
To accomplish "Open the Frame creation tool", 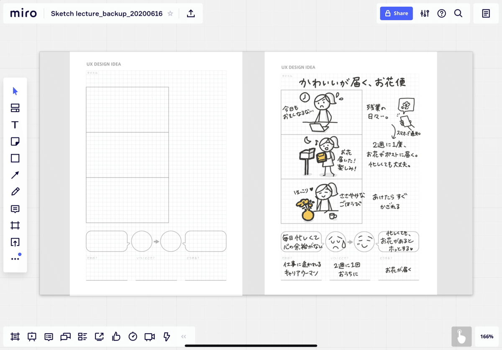I will pyautogui.click(x=15, y=225).
